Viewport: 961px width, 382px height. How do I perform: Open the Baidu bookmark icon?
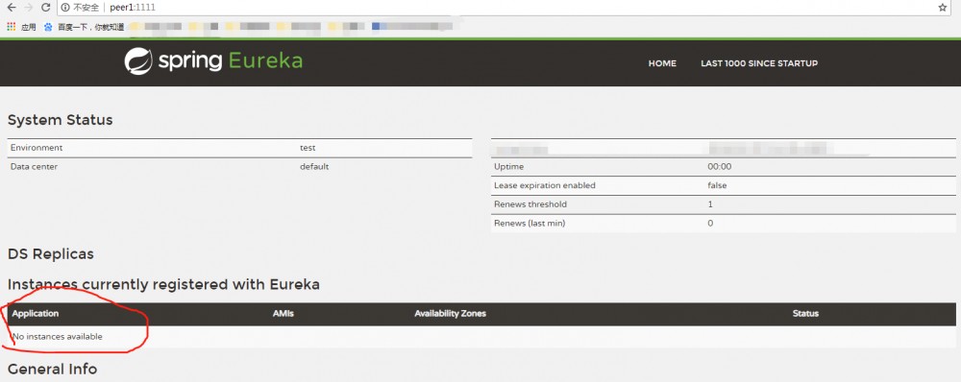coord(48,26)
